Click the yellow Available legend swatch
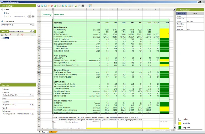This screenshot has height=134, width=205. click(180, 123)
